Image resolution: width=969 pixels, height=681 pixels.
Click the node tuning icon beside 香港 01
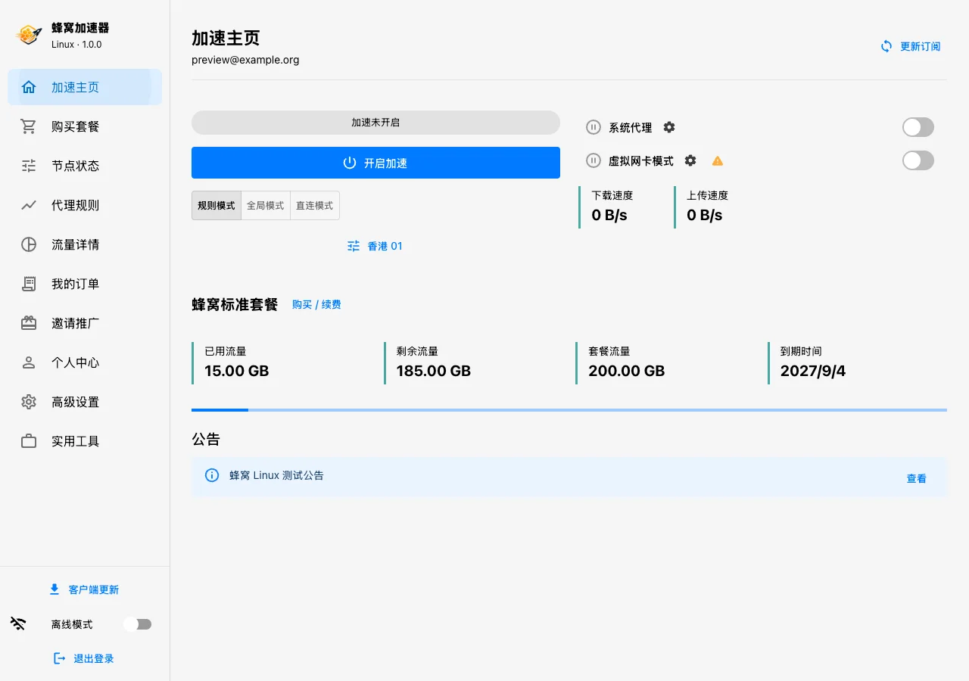(x=354, y=246)
